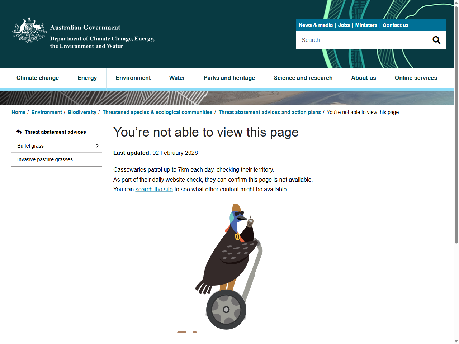Open the Jobs link

click(344, 25)
